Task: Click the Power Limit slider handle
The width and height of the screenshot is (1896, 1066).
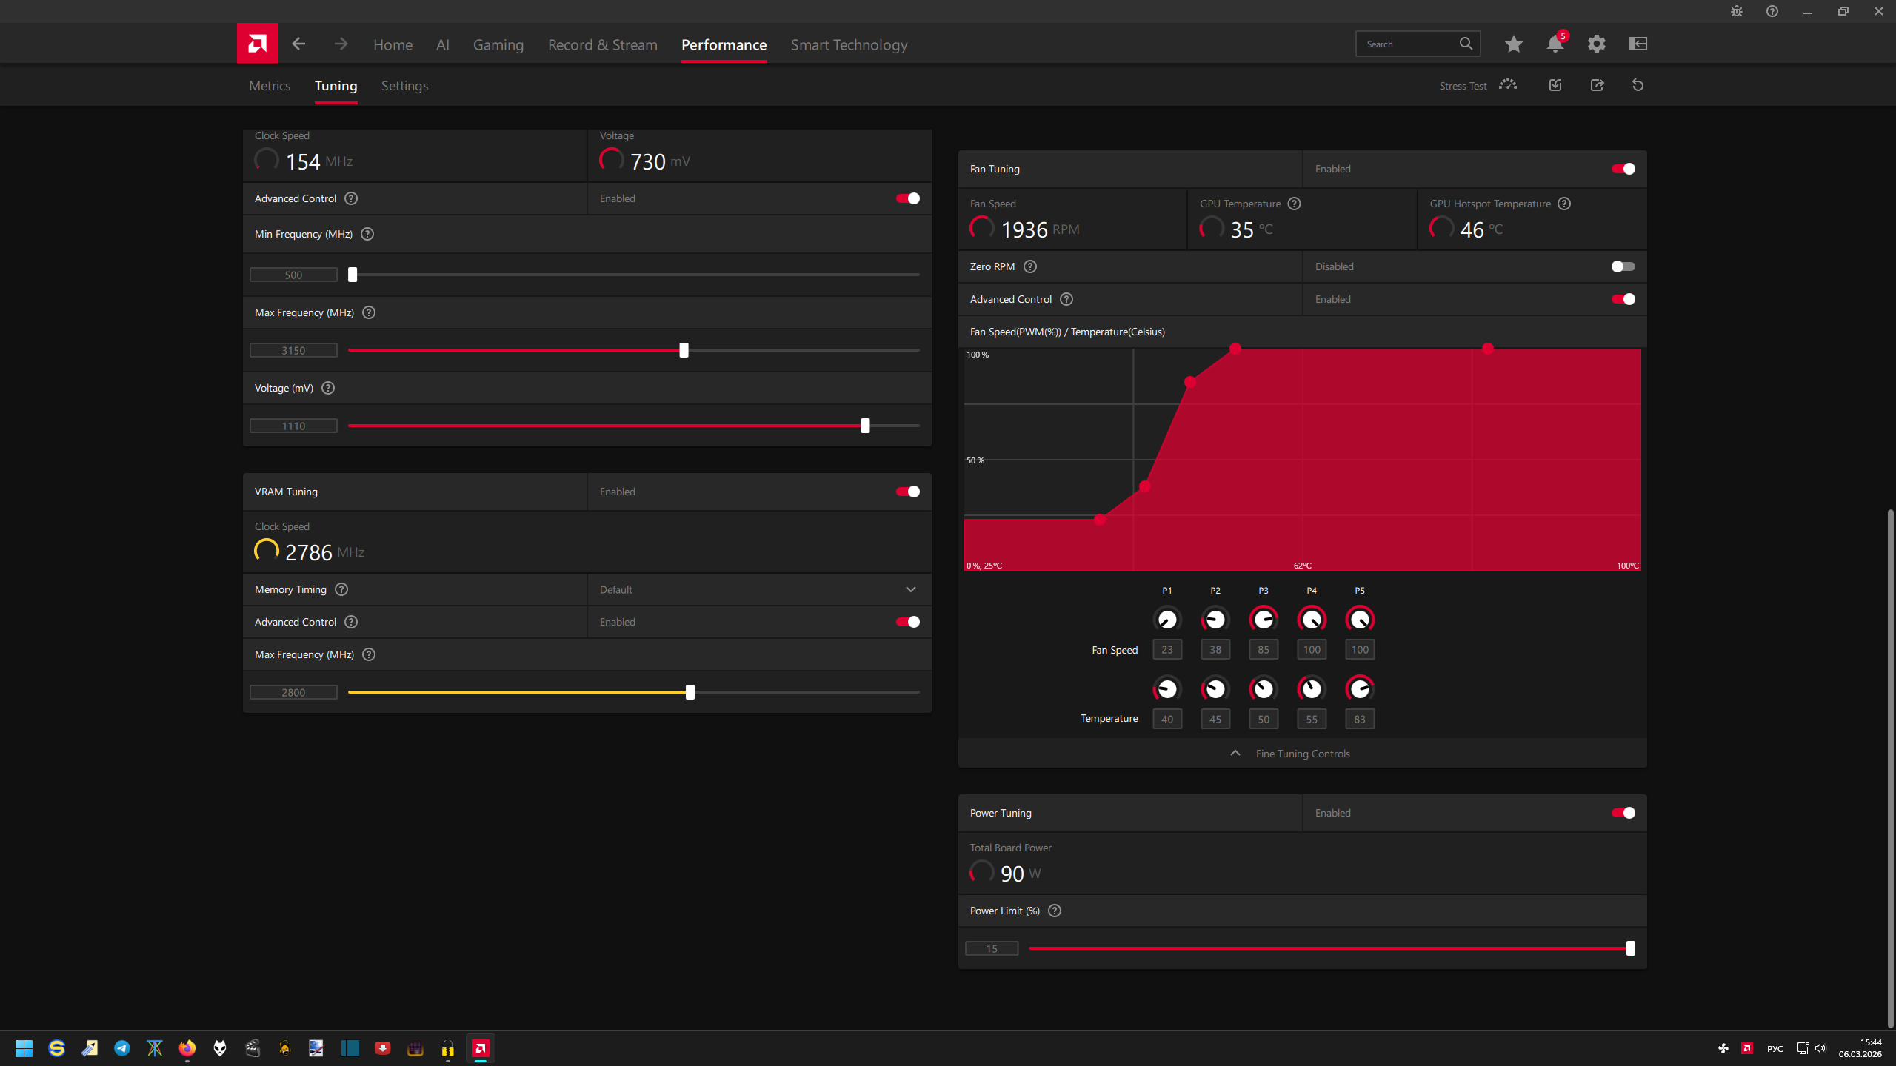Action: [1630, 948]
